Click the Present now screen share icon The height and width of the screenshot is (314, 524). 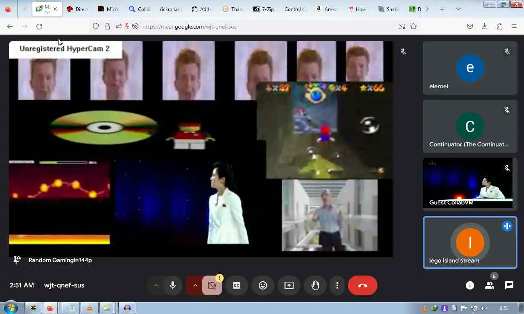click(289, 285)
